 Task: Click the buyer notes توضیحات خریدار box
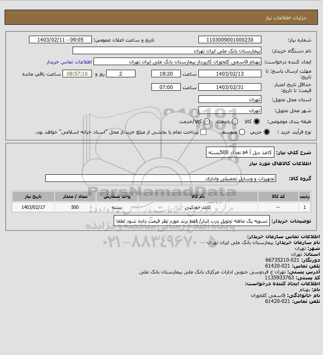(x=192, y=221)
